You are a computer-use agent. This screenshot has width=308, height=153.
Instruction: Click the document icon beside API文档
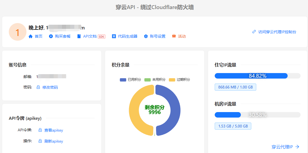point(79,36)
